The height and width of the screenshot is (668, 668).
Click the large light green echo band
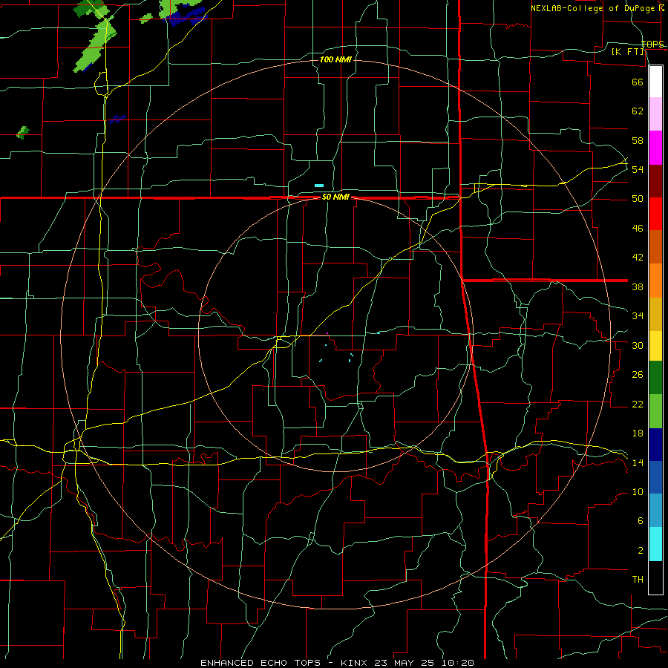96,46
